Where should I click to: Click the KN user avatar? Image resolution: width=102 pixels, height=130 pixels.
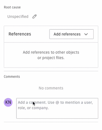point(8,102)
